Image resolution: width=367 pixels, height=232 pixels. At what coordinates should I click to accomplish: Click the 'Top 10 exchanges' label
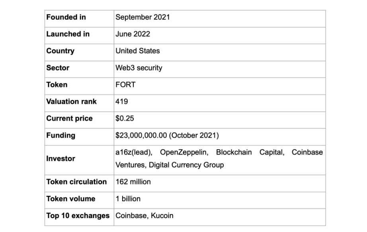(78, 216)
